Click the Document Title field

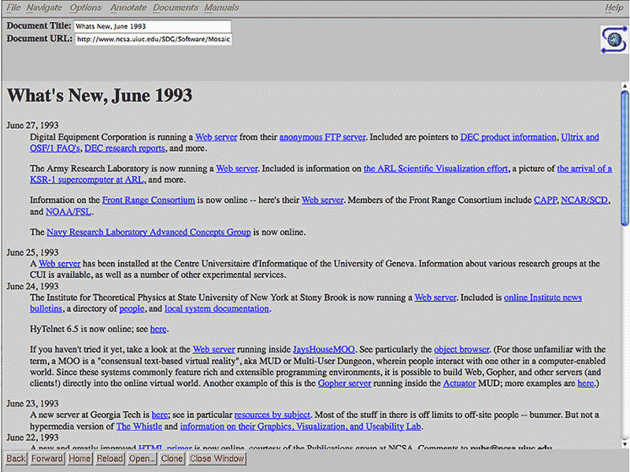tap(153, 26)
